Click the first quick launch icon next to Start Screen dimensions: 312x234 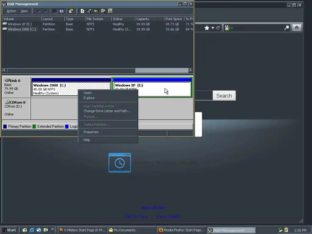coord(25,230)
